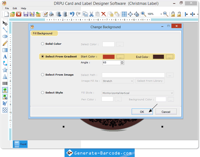Save using the floppy disk icon
200x157 pixels.
(26, 14)
